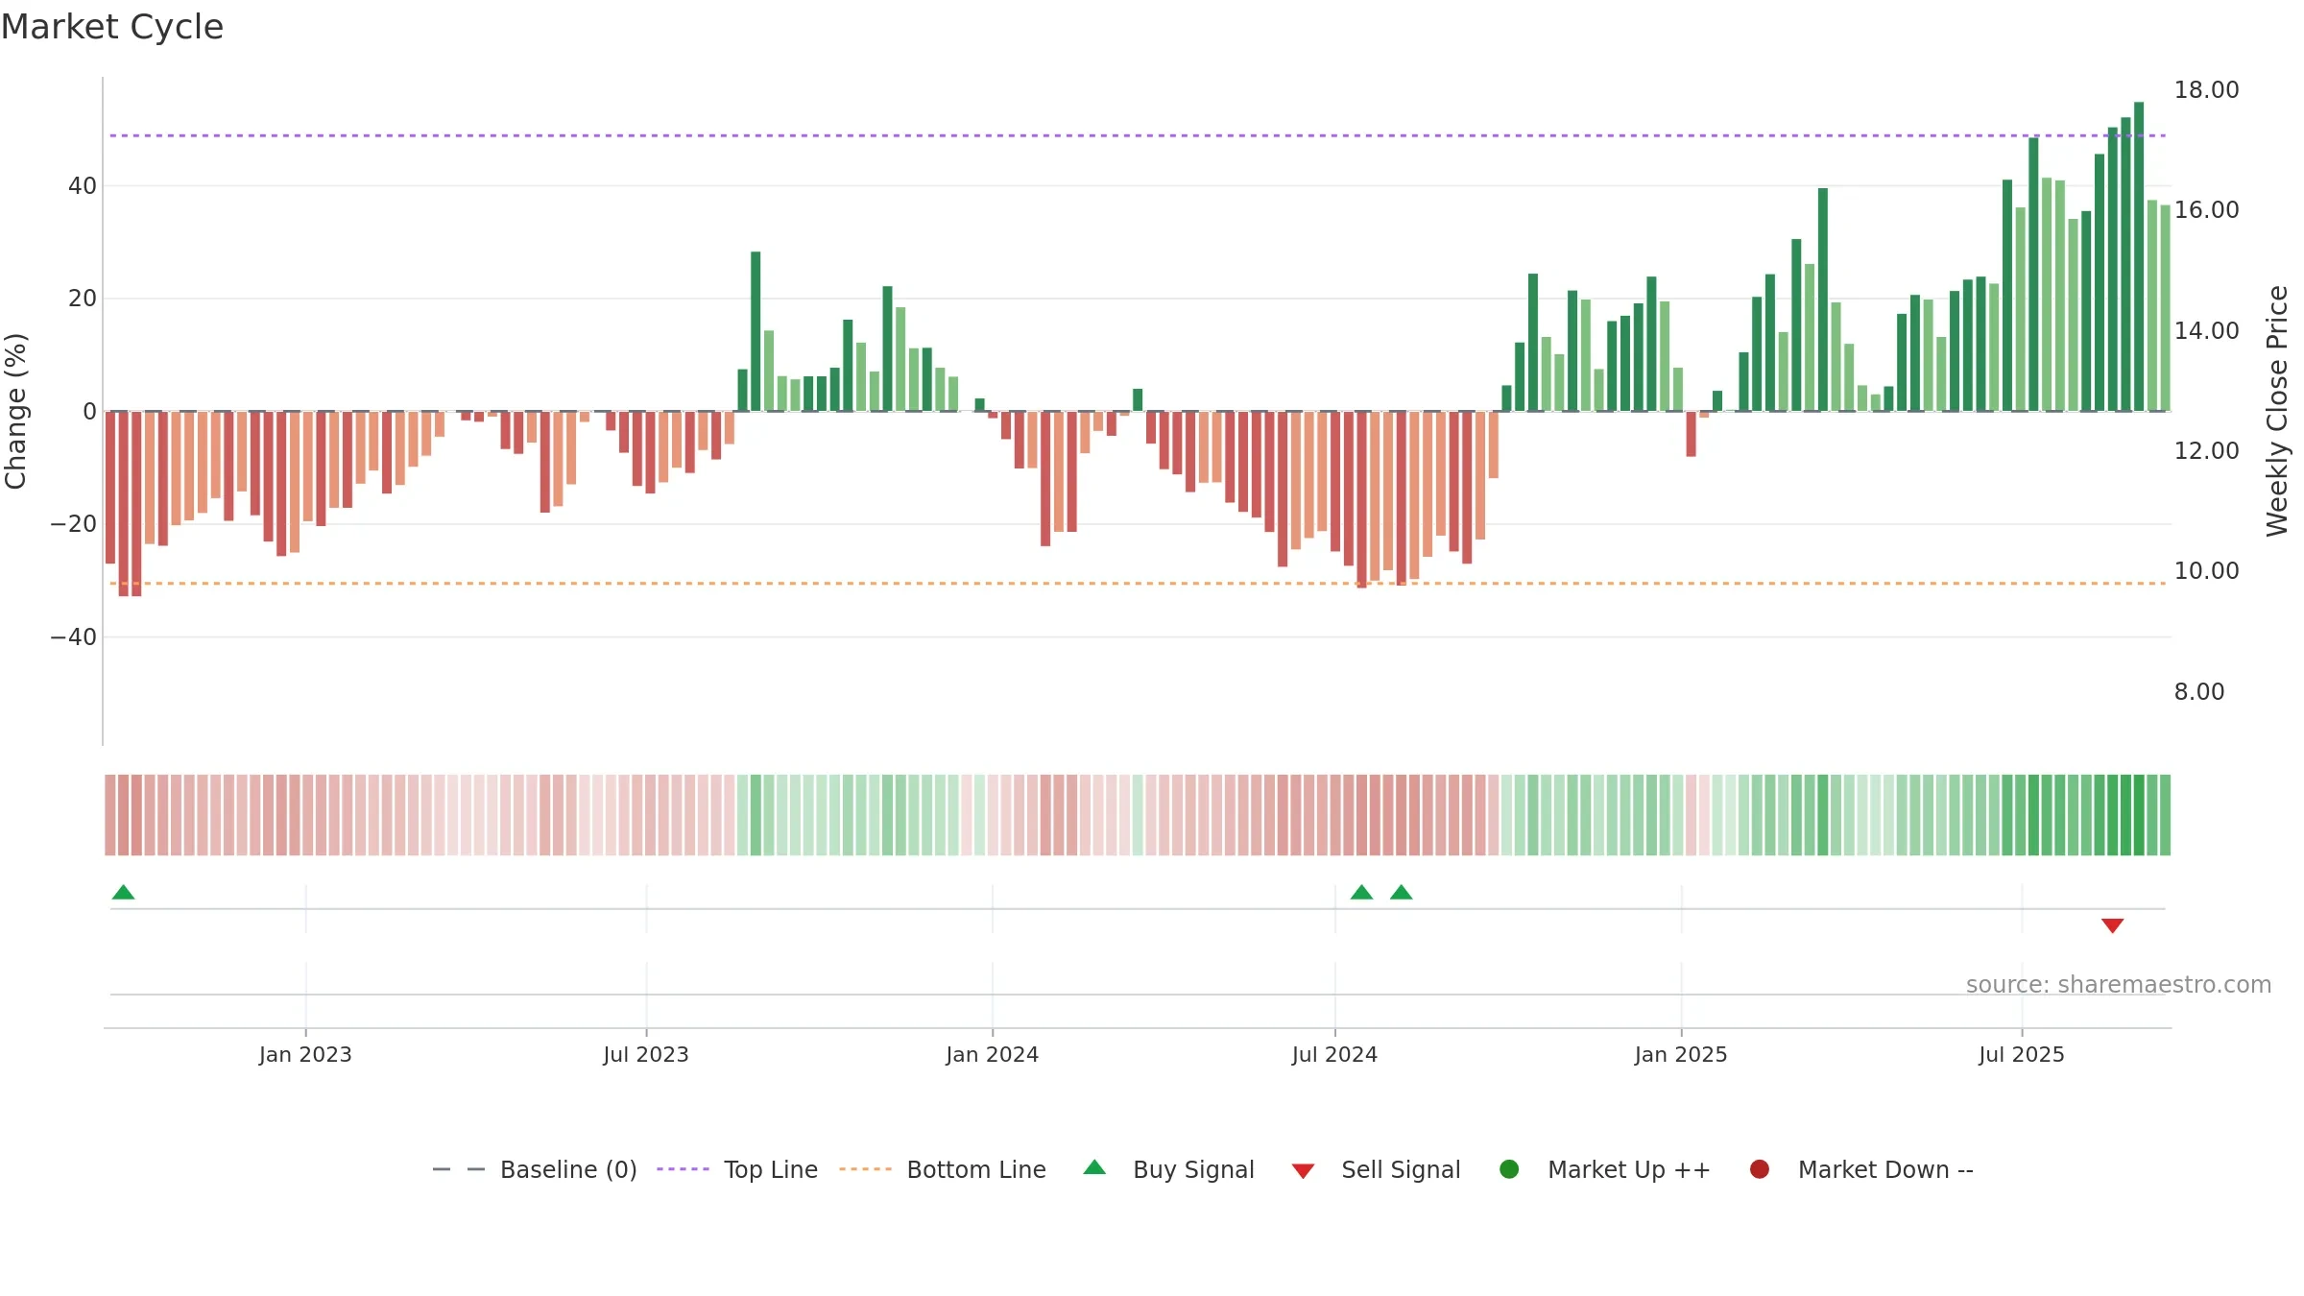Click the dark red Market Down circle in legend
This screenshot has height=1296, width=2304.
coord(1760,1169)
